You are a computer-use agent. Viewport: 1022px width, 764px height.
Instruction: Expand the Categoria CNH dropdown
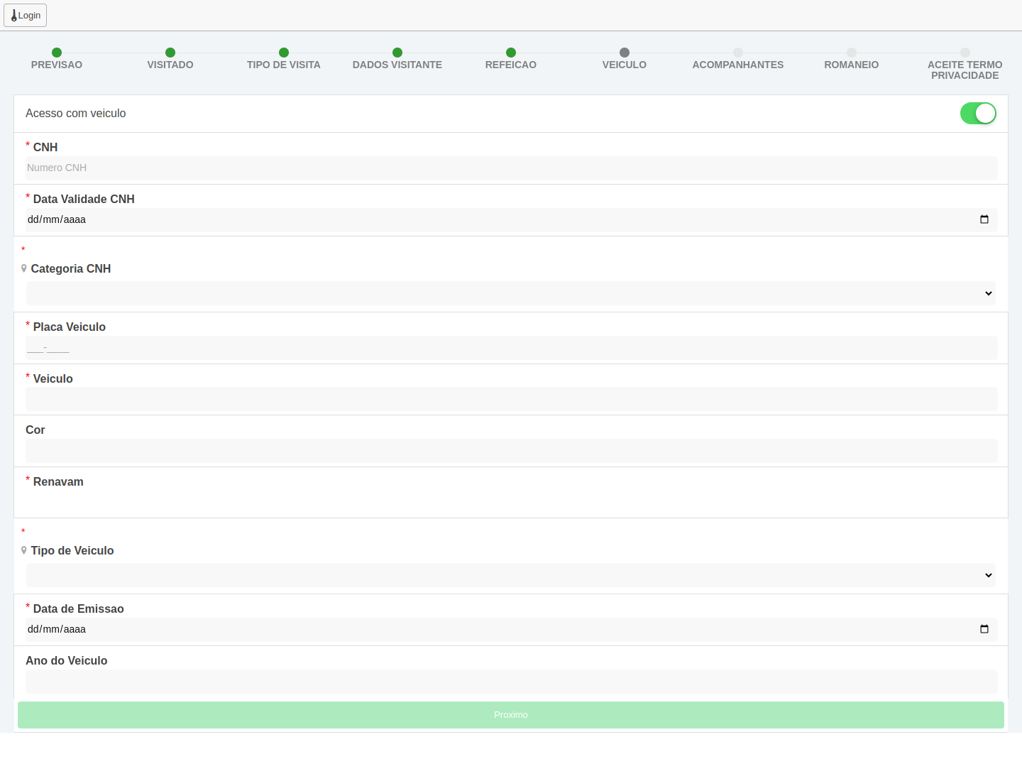click(511, 293)
